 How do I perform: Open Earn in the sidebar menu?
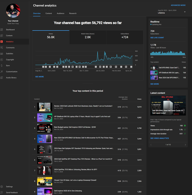click(x=8, y=65)
